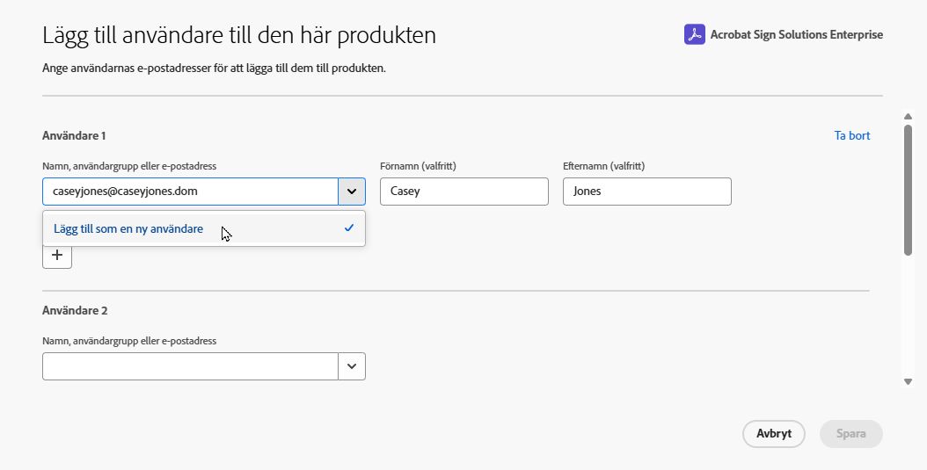Collapse the Användare 1 email dropdown chevron
The height and width of the screenshot is (470, 927).
point(352,192)
